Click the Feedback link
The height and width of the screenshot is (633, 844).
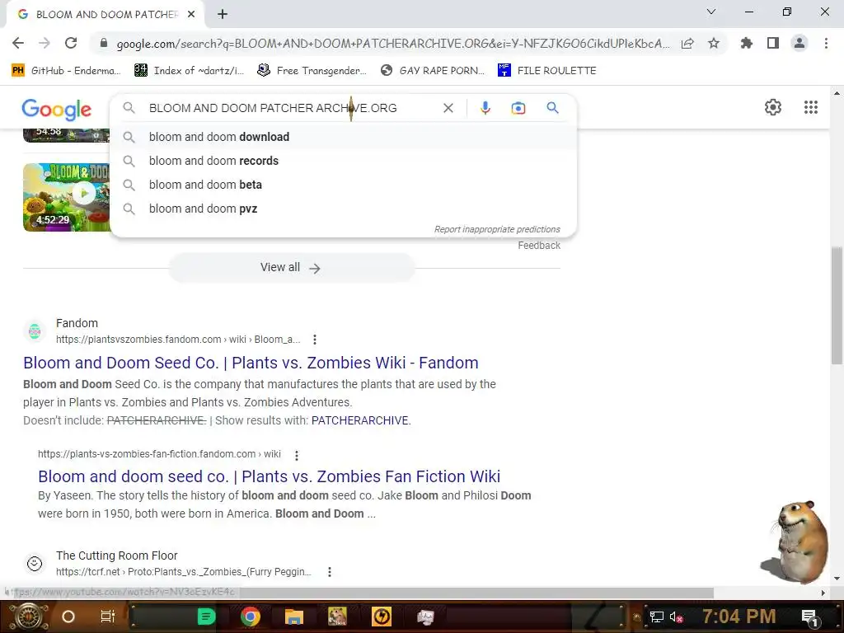[539, 246]
